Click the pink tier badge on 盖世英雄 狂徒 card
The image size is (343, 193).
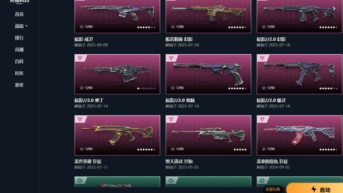tap(80, 119)
